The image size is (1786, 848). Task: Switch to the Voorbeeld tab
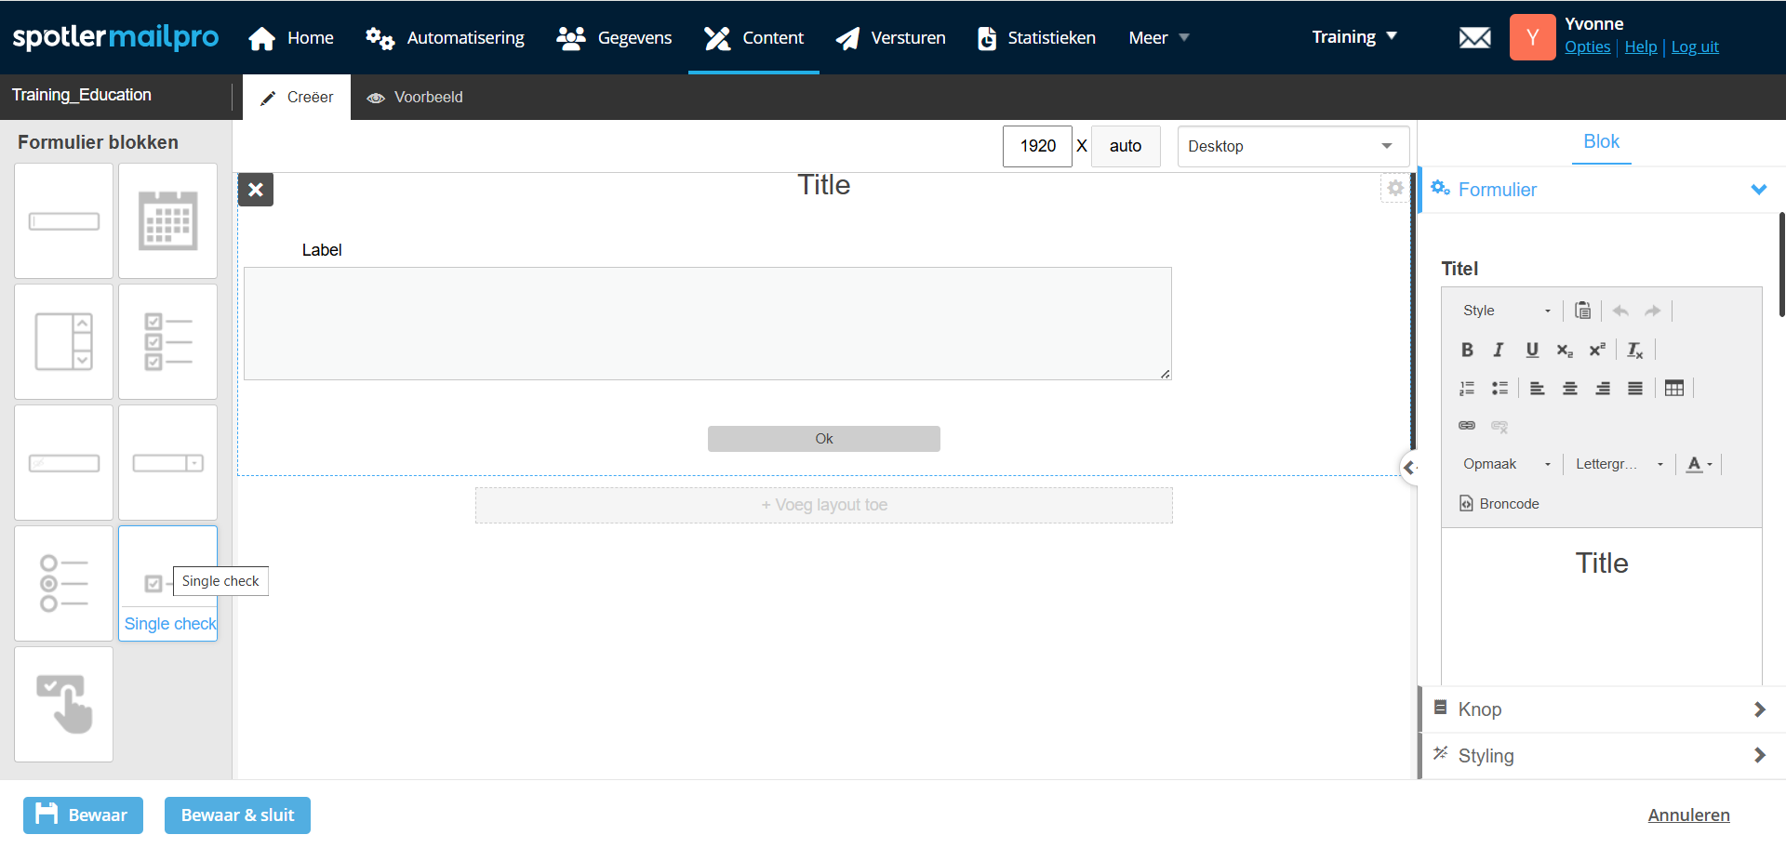[x=415, y=98]
